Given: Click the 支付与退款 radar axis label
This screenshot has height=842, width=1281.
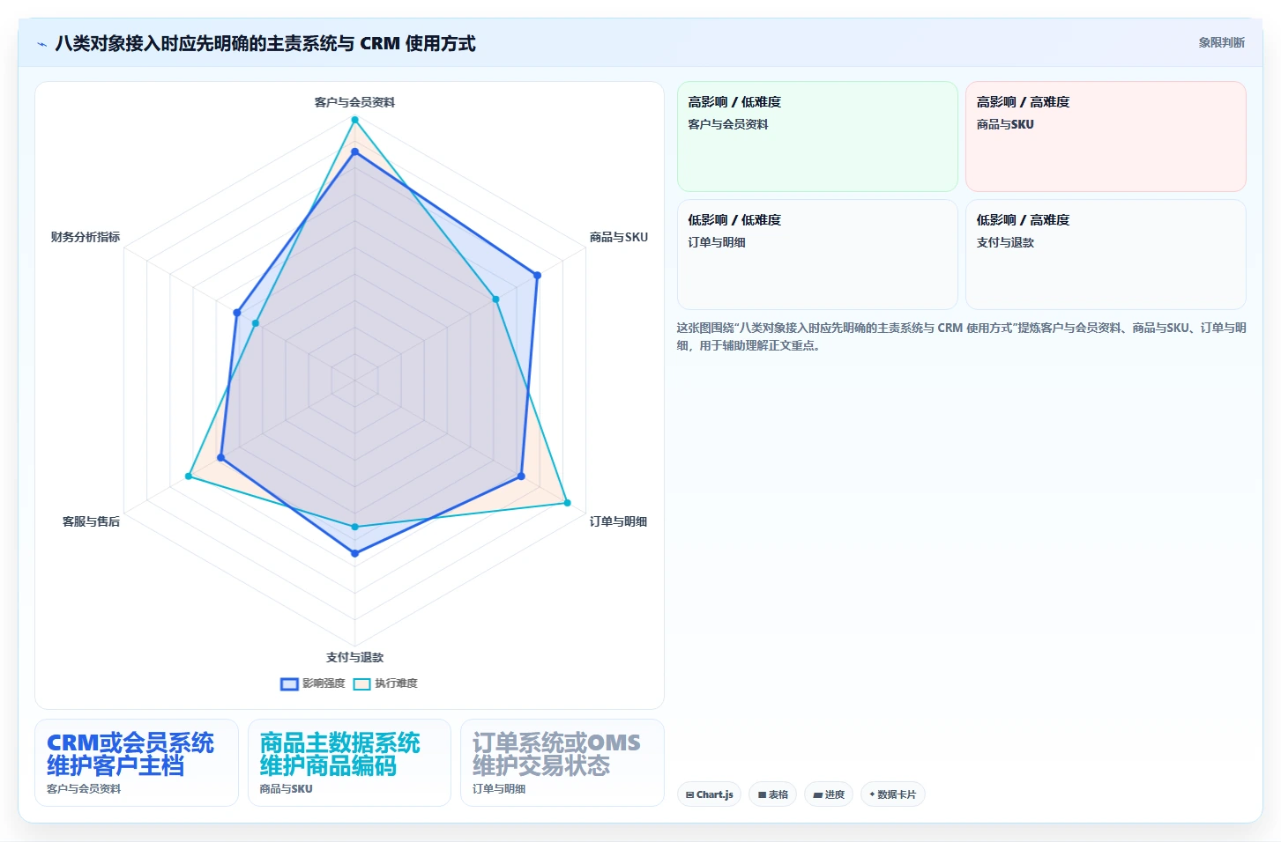Looking at the screenshot, I should 354,657.
